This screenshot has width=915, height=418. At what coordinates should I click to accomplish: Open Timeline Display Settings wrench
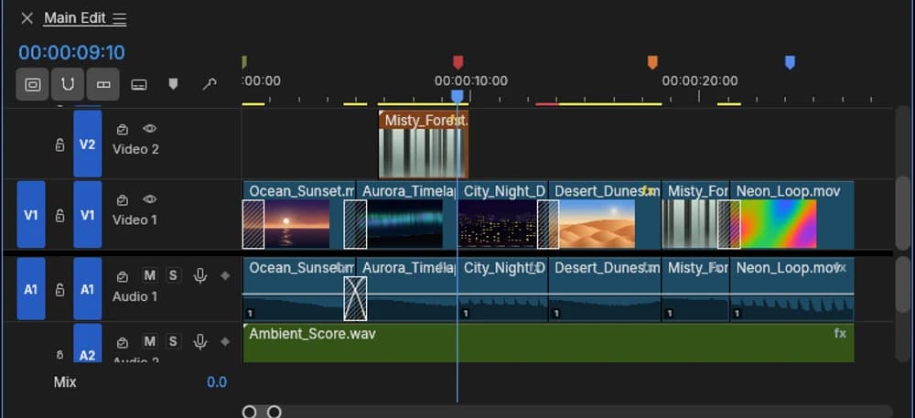pos(209,84)
